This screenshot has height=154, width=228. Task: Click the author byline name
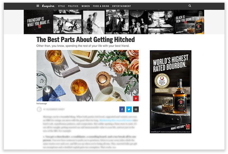click(x=54, y=109)
